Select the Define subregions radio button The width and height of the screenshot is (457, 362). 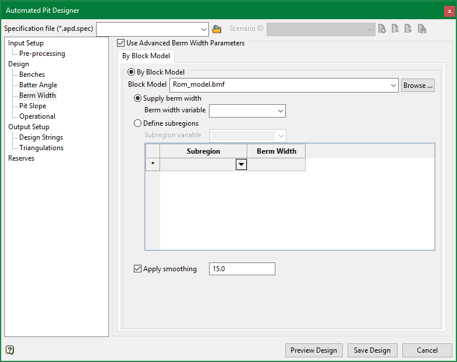138,123
